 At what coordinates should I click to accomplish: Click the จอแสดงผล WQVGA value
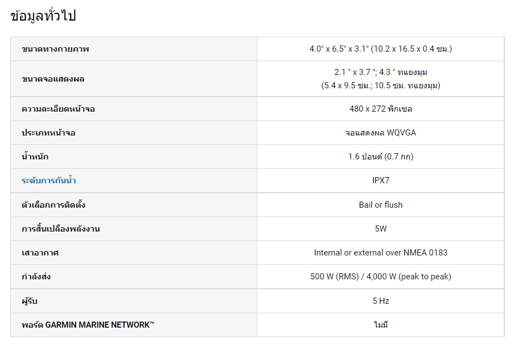pyautogui.click(x=380, y=133)
